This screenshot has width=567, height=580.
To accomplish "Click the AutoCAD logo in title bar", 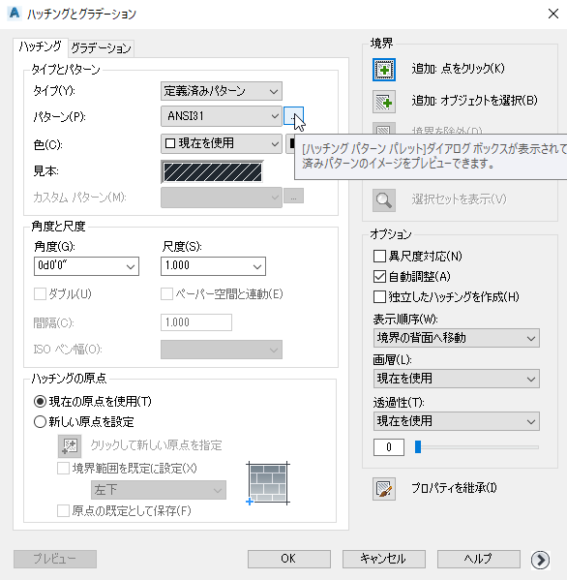I will pyautogui.click(x=15, y=14).
